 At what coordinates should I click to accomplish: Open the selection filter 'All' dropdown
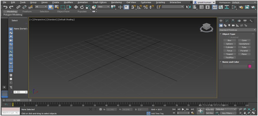point(41,7)
